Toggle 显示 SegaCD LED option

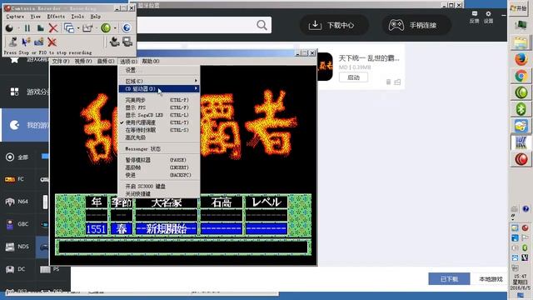[159, 115]
